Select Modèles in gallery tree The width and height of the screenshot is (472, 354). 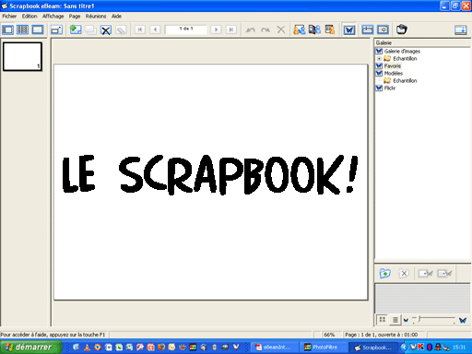pos(394,73)
